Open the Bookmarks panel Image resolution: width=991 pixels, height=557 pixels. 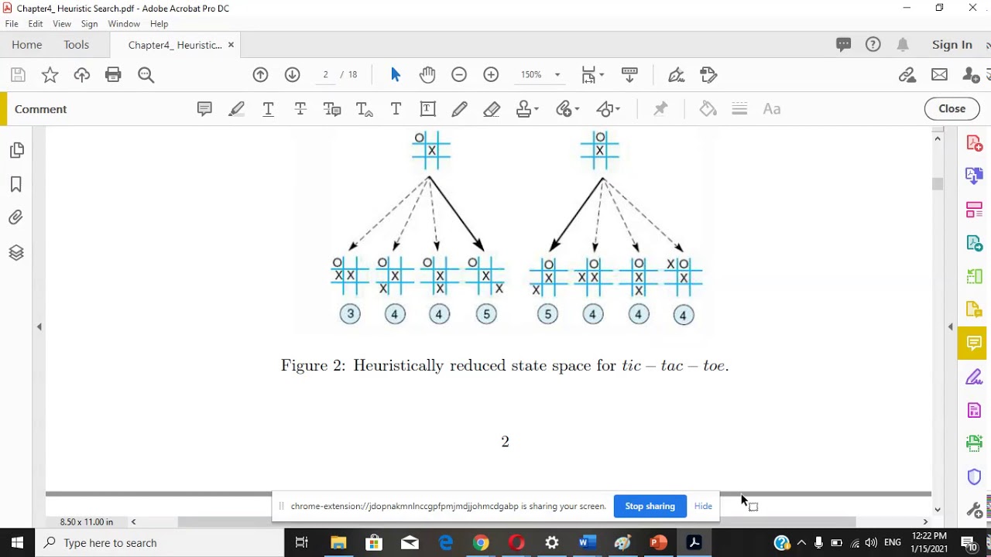click(x=16, y=184)
